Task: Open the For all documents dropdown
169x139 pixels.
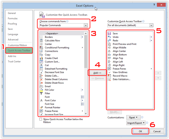Action: [151, 25]
